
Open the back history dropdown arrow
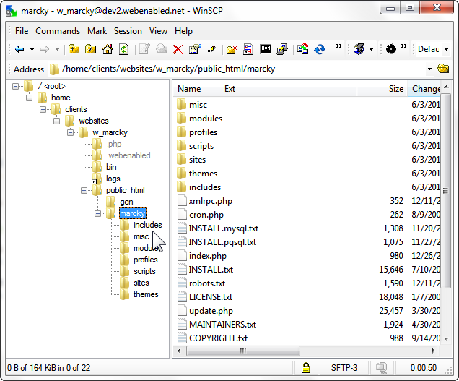point(32,49)
